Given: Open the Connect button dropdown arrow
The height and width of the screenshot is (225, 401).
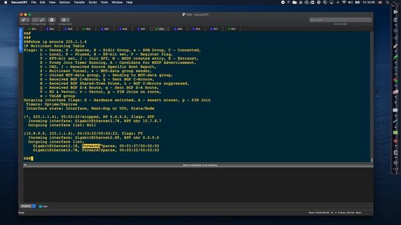Looking at the screenshot, I should tap(28, 20).
